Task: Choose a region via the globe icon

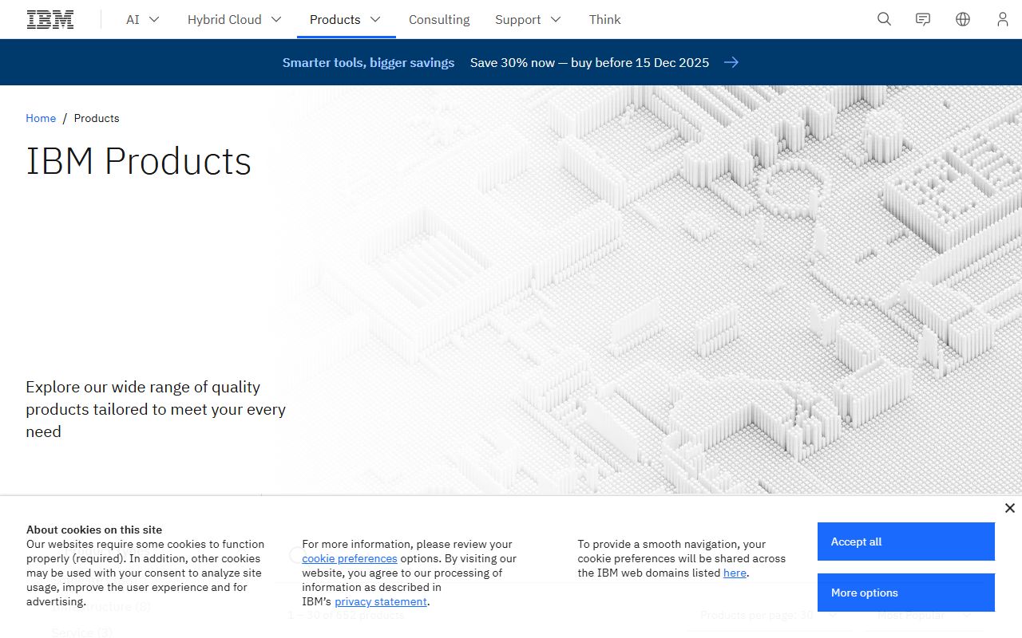Action: [x=962, y=19]
